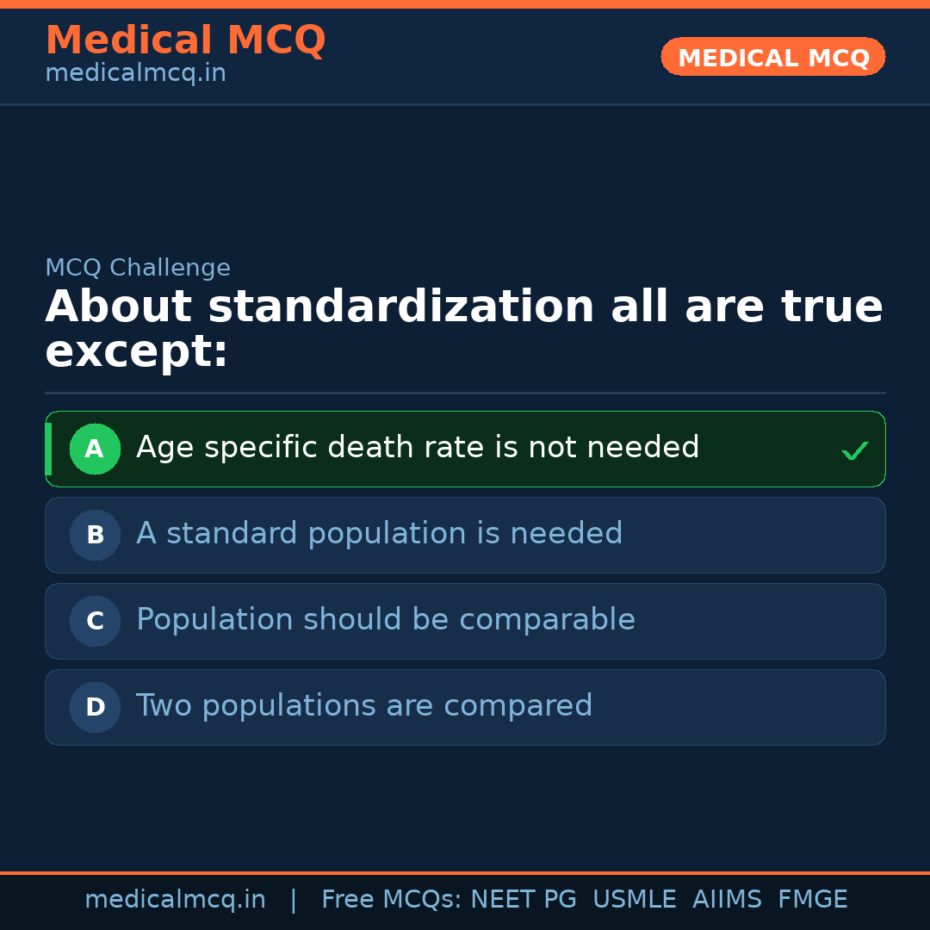Open the Medical MCQ header title
The height and width of the screenshot is (930, 930).
(185, 40)
